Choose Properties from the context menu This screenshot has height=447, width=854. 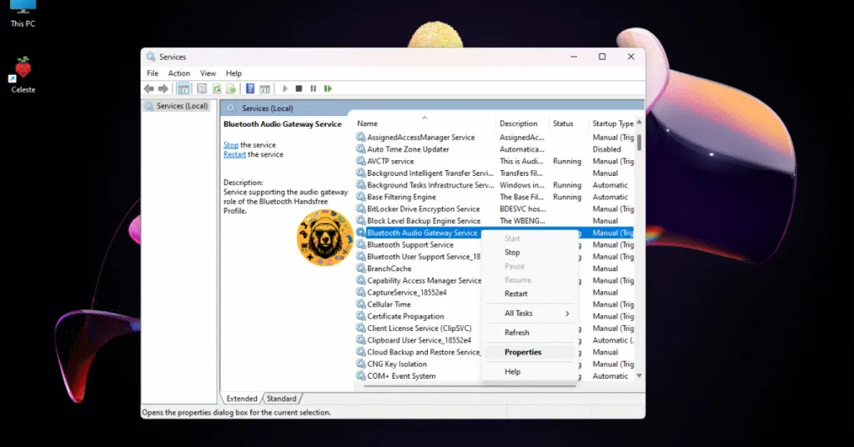pos(523,352)
